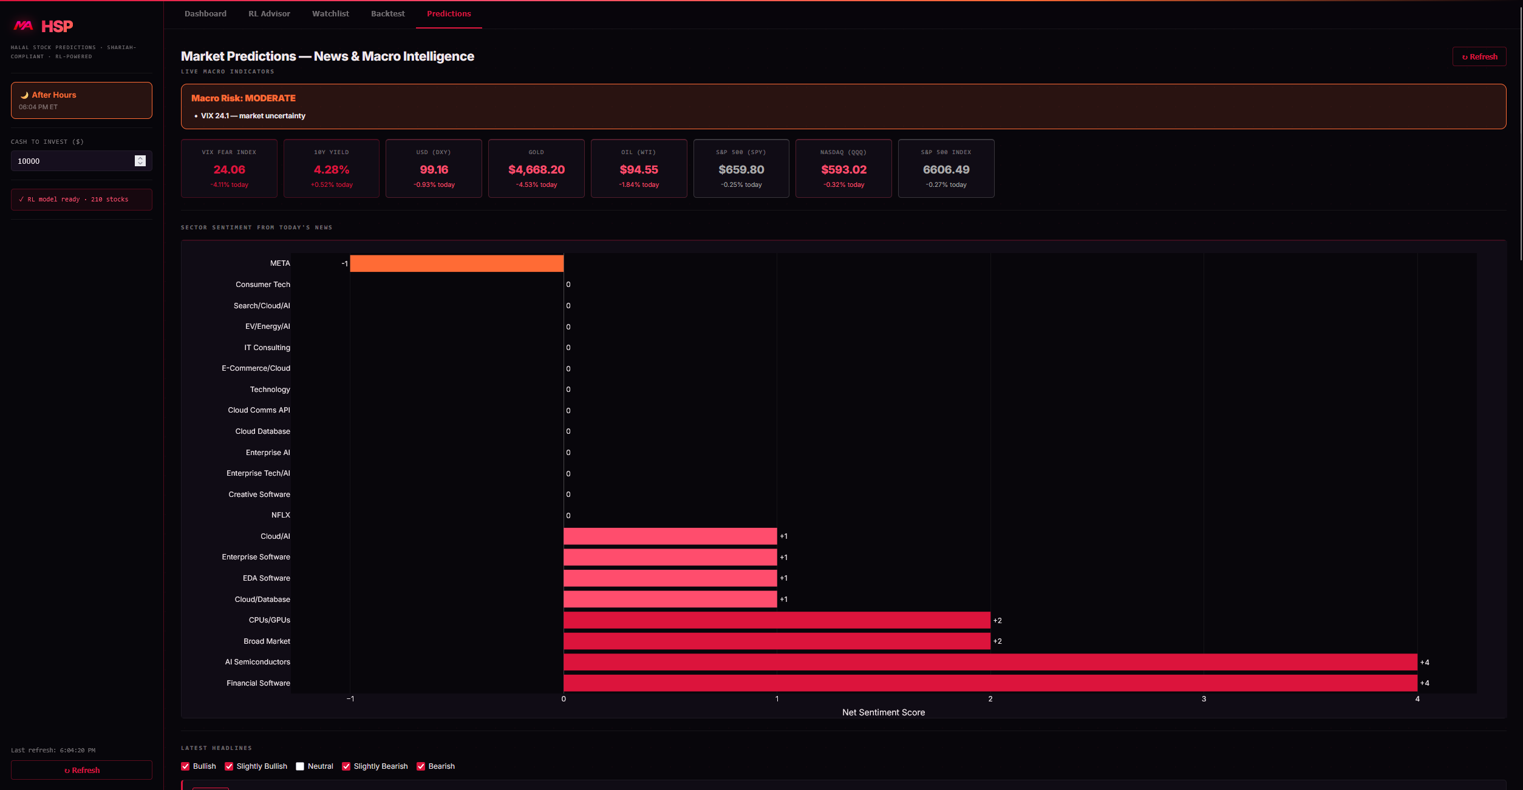Click the S&P 500 Index card

(x=945, y=169)
